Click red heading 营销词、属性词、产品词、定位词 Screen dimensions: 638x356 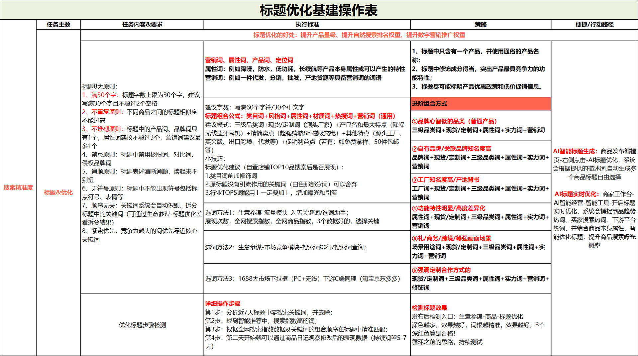point(249,60)
